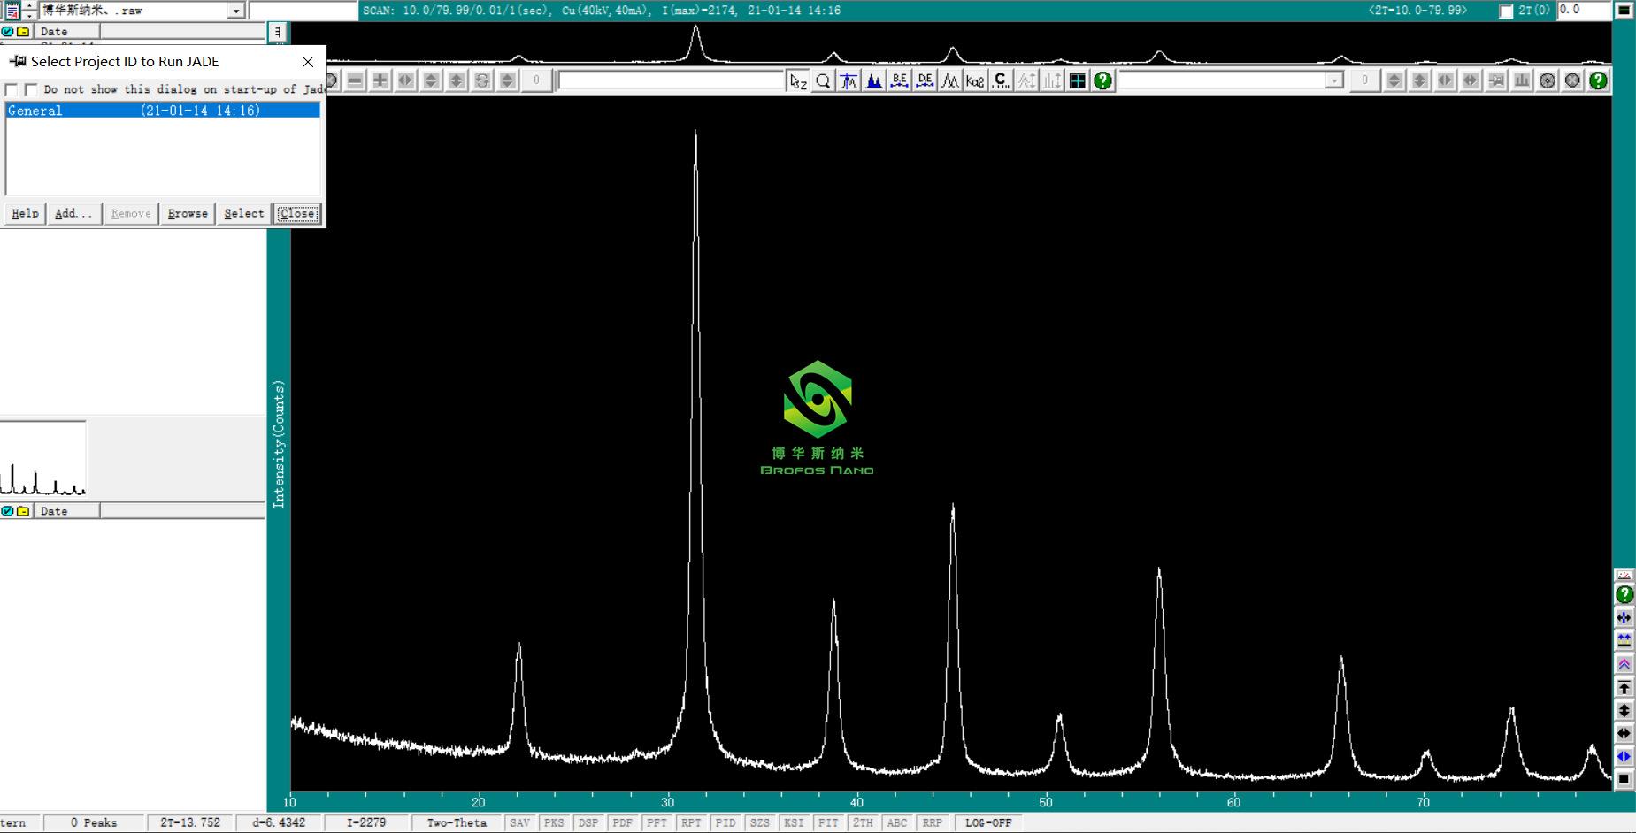Open the .raw file name dropdown
The image size is (1636, 833).
(236, 11)
